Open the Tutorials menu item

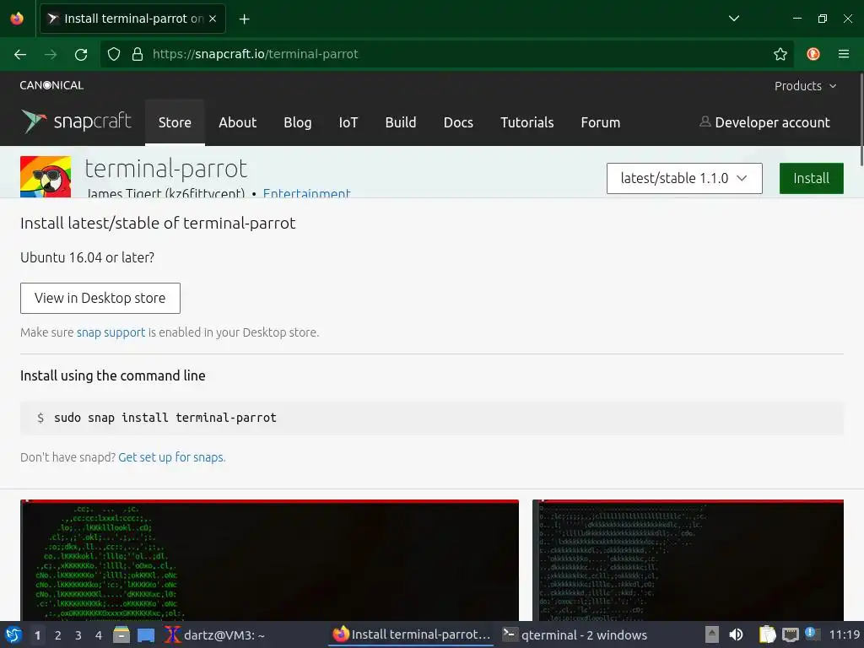(x=526, y=122)
